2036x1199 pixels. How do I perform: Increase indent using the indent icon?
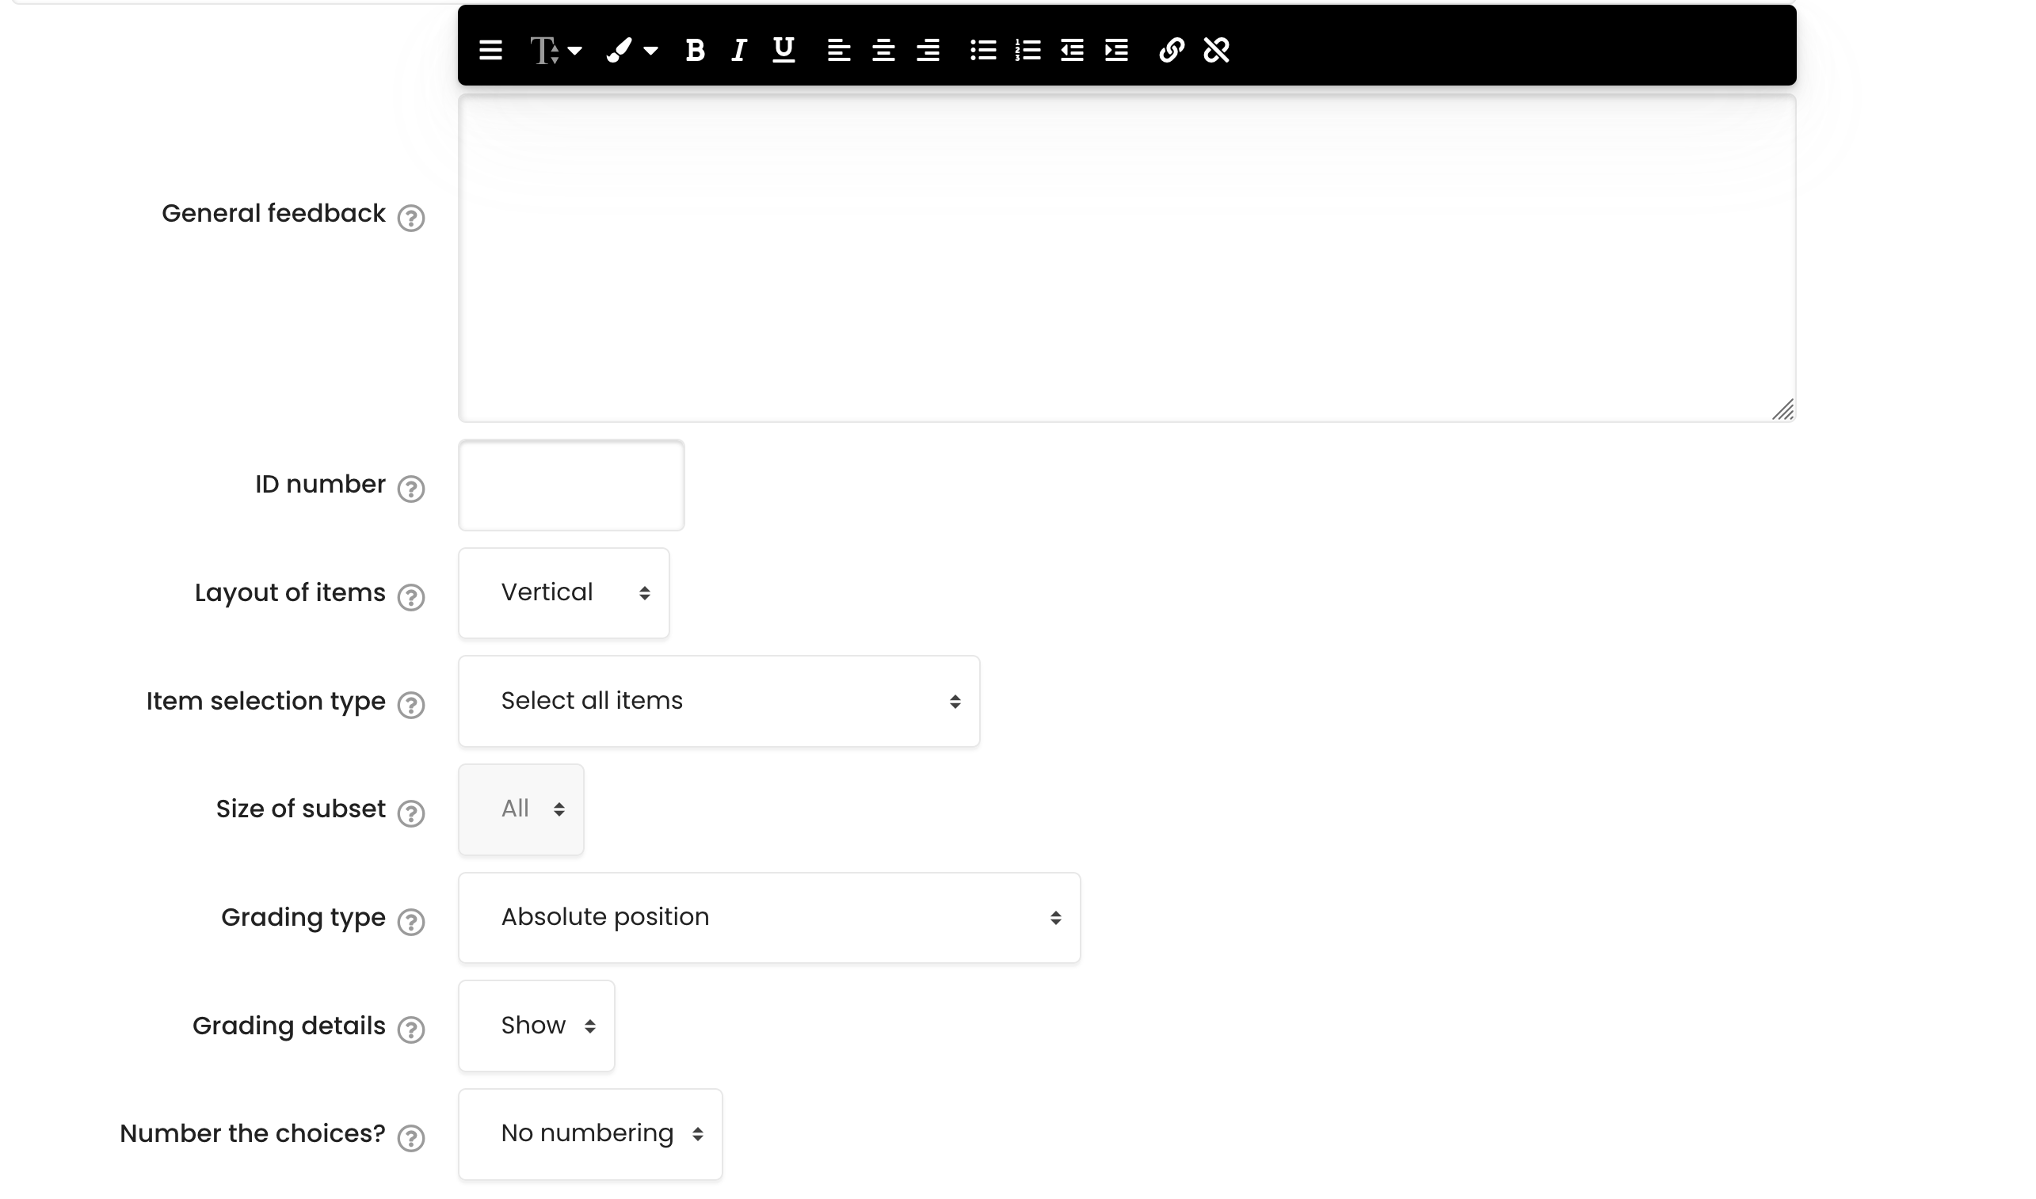1114,50
